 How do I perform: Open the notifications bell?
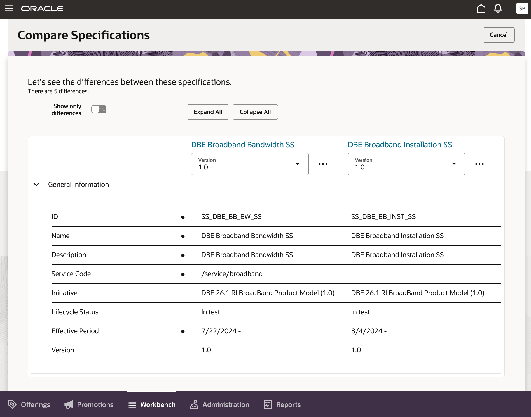(498, 9)
